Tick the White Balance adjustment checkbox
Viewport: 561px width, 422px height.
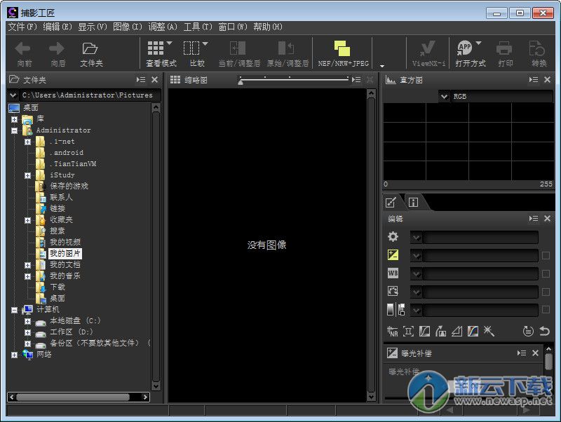(546, 273)
